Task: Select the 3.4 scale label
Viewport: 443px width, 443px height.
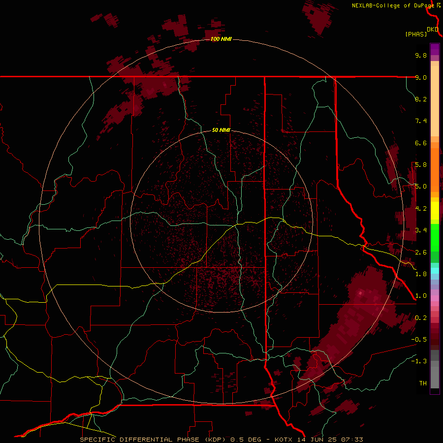Action: (x=421, y=230)
